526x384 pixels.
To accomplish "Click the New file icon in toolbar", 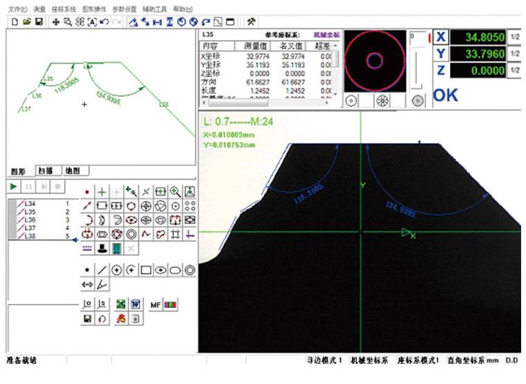I will click(14, 22).
